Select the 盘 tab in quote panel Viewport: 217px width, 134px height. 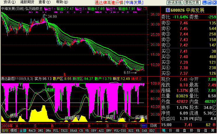(184, 131)
